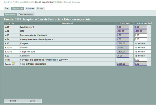
Task: Click the Total extrapressupostari label
Action: click(33, 64)
